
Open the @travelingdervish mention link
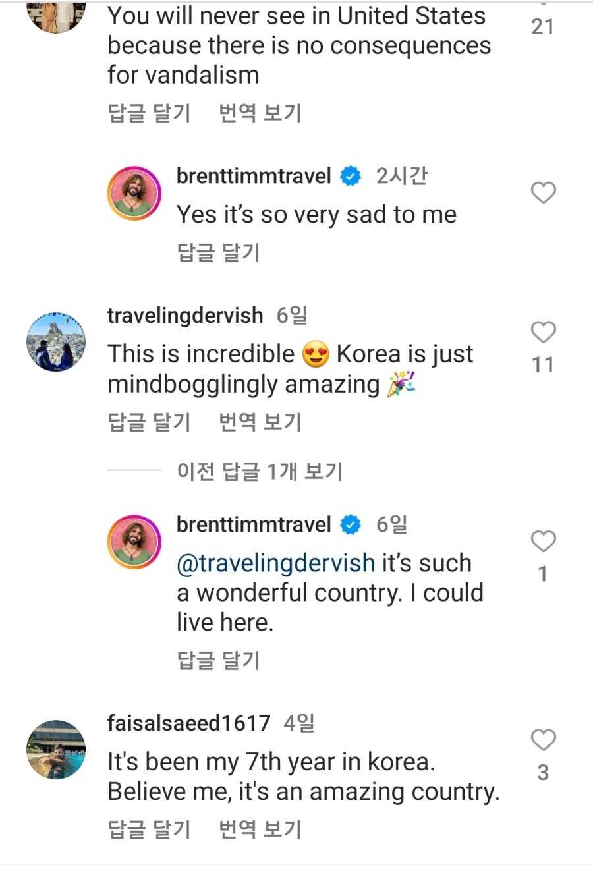click(275, 563)
